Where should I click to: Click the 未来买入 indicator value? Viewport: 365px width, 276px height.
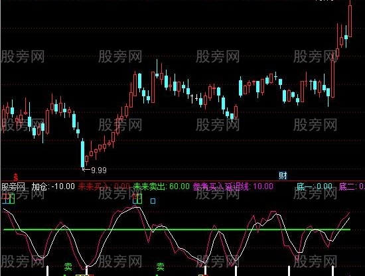[104, 186]
